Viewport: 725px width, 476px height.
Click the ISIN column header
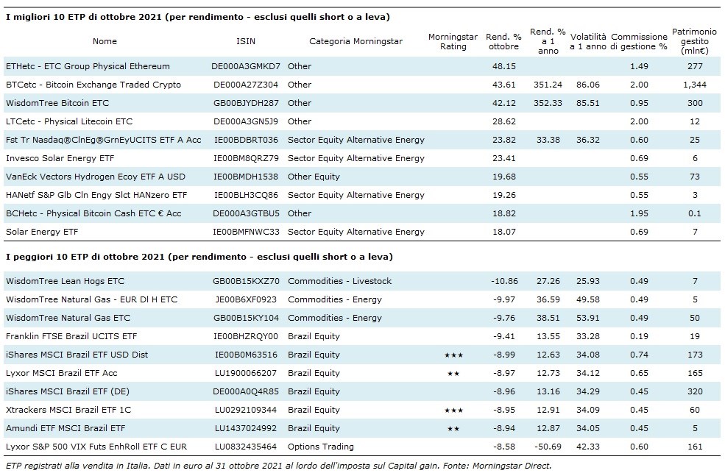pyautogui.click(x=246, y=41)
